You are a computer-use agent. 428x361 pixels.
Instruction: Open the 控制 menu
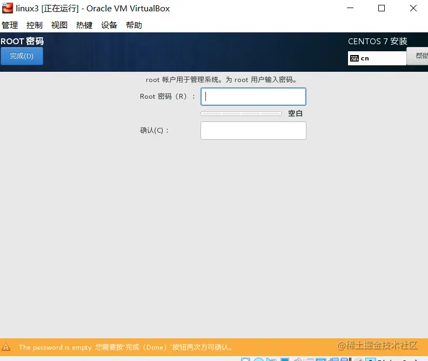point(35,25)
